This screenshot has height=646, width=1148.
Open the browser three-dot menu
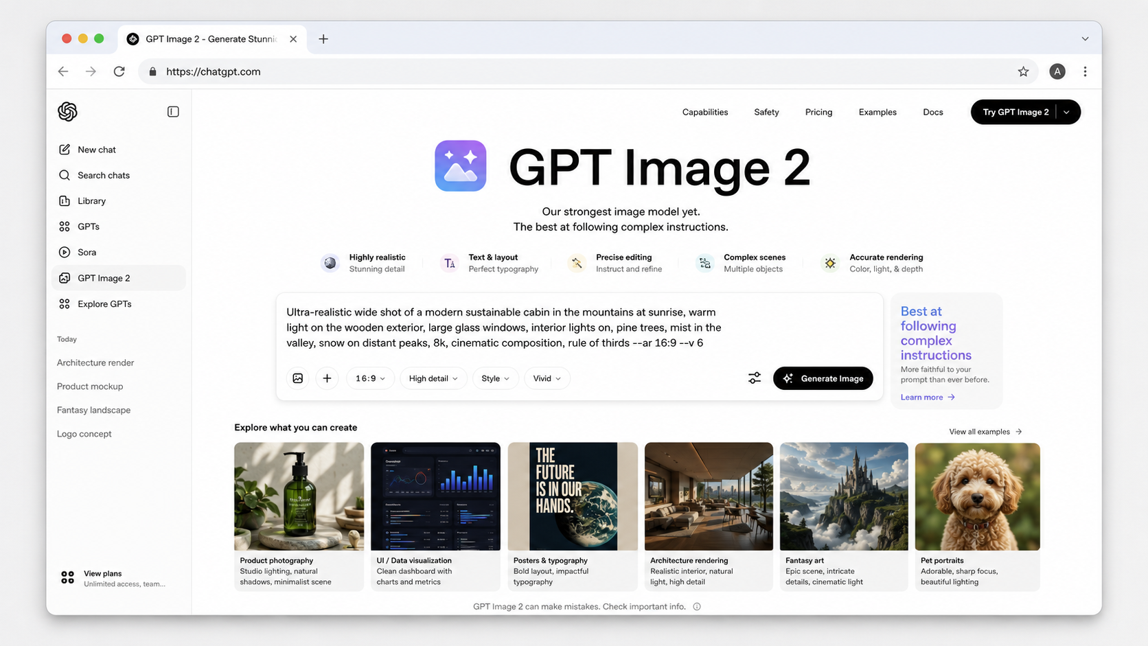click(1085, 71)
